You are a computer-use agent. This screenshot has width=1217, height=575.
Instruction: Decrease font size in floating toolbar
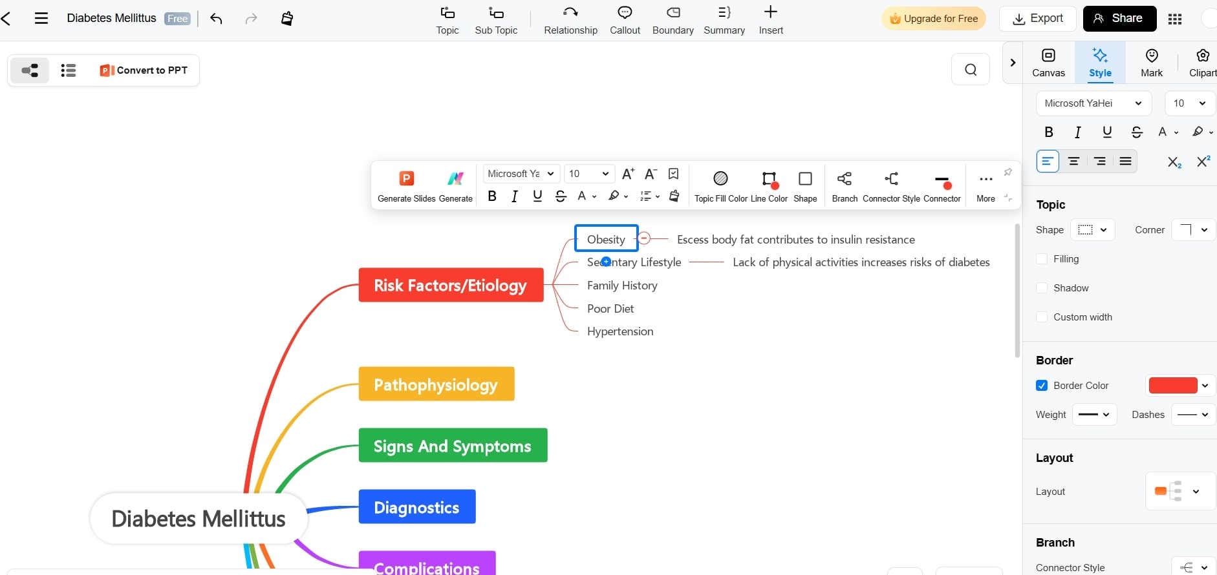651,174
